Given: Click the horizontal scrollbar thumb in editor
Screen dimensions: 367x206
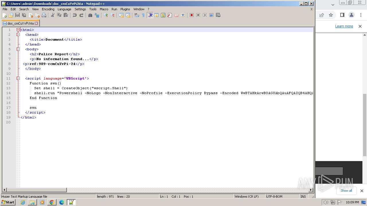Looking at the screenshot, I should 37,190.
